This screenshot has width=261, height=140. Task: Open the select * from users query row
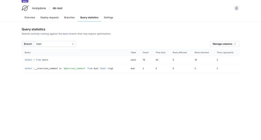pos(37,60)
